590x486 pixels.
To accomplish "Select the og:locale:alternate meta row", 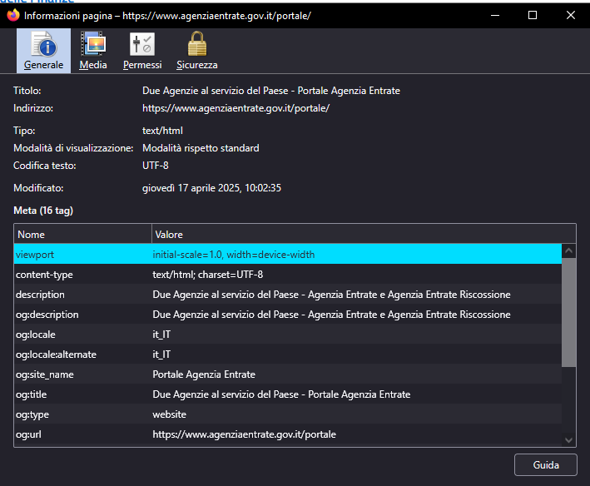I will 288,355.
